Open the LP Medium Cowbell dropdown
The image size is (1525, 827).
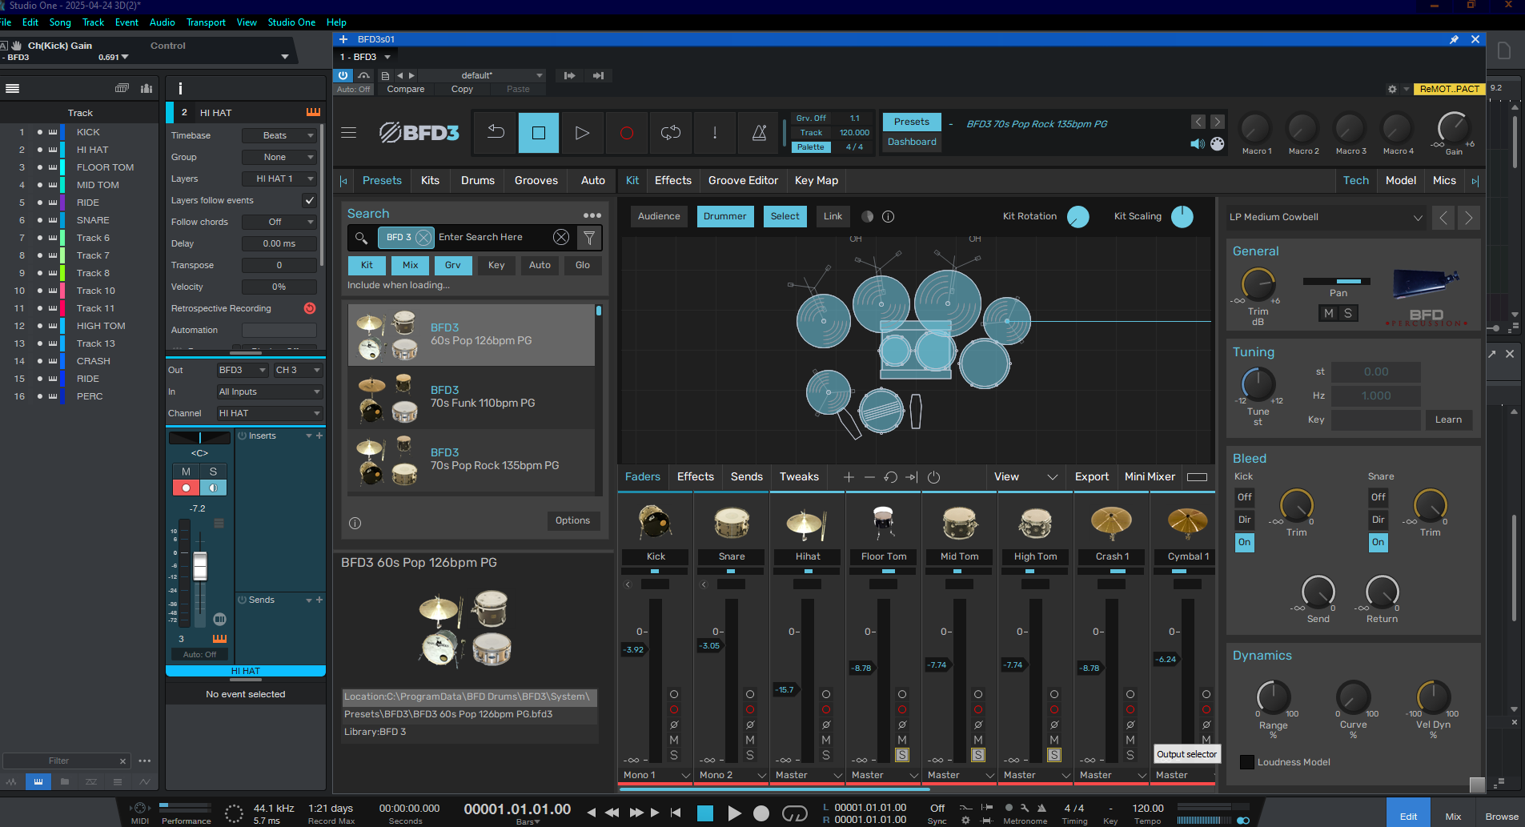(1326, 217)
